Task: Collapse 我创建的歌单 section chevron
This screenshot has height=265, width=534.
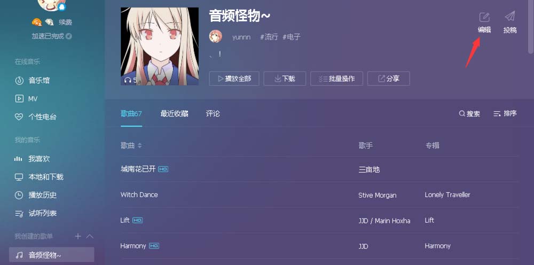Action: click(x=90, y=236)
